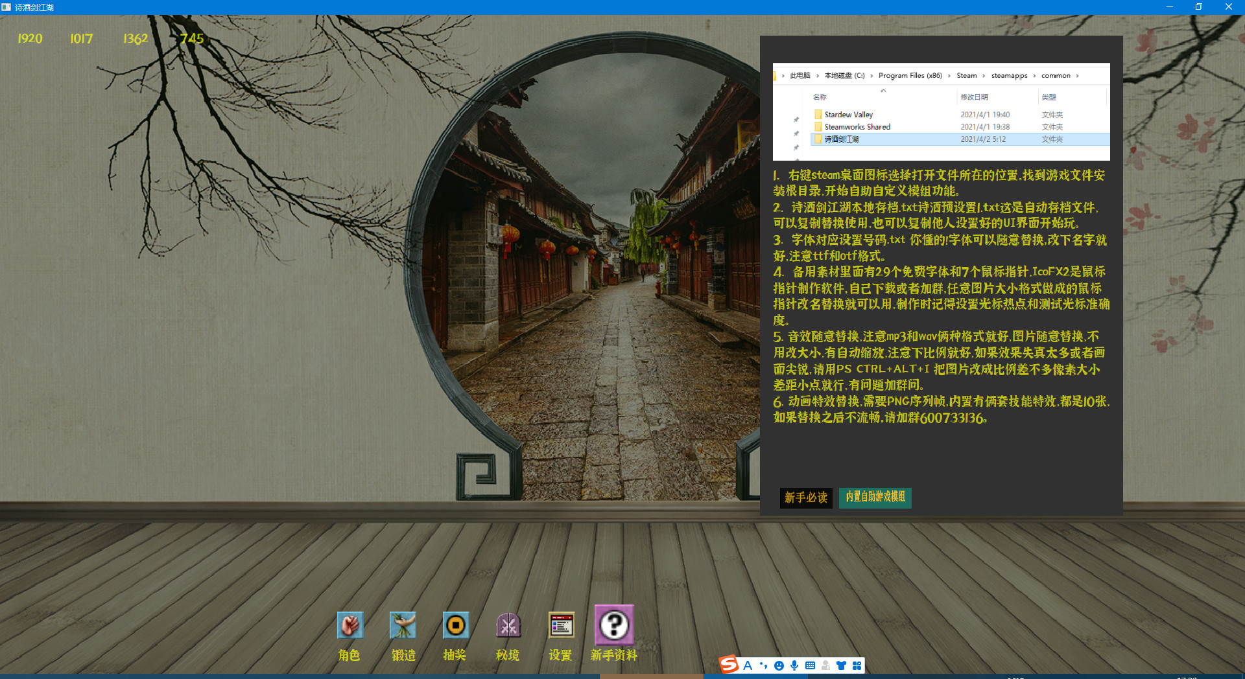The height and width of the screenshot is (679, 1245).
Task: Click the Sogou input method logo
Action: click(729, 665)
